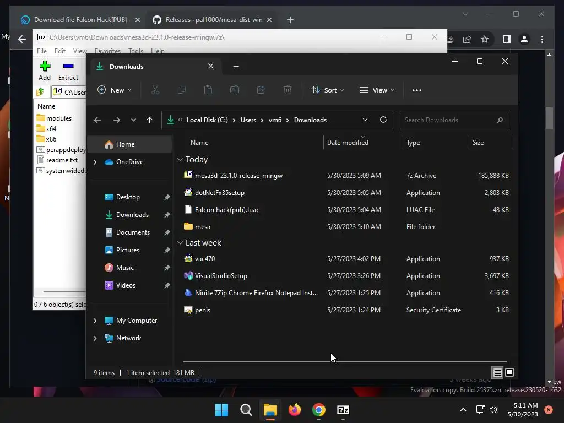Open the Sort dropdown
The image size is (564, 423).
click(x=327, y=90)
